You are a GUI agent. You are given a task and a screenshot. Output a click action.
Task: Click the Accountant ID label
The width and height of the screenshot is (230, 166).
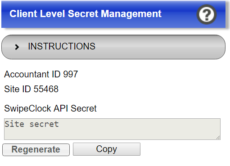coord(32,74)
